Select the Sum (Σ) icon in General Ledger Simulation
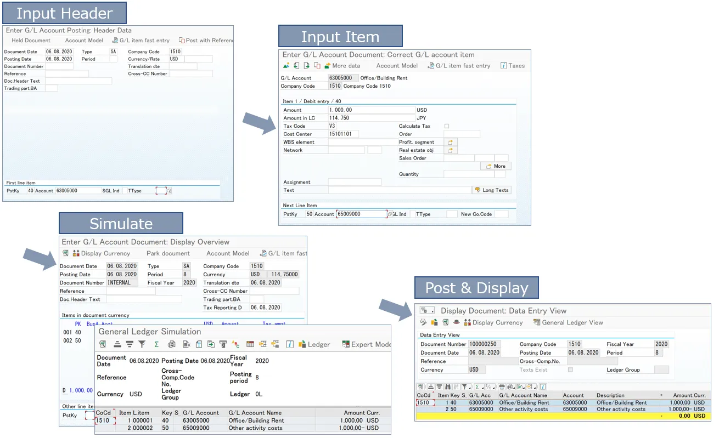The height and width of the screenshot is (438, 719). click(155, 345)
